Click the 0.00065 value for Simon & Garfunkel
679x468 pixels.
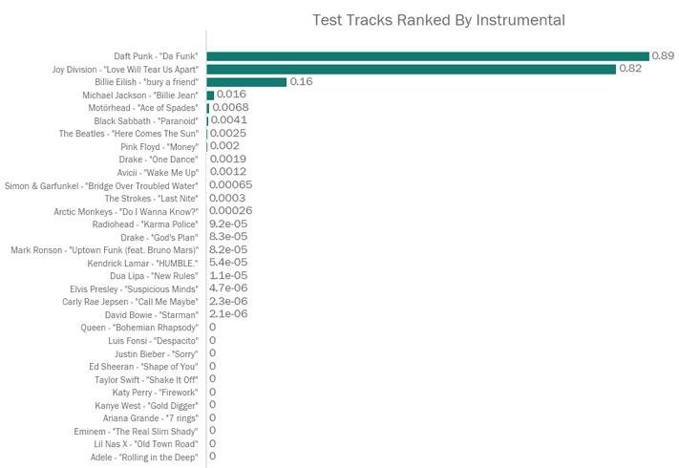coord(230,185)
